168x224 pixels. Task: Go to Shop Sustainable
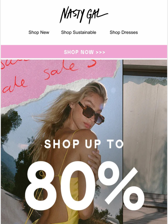(78, 32)
